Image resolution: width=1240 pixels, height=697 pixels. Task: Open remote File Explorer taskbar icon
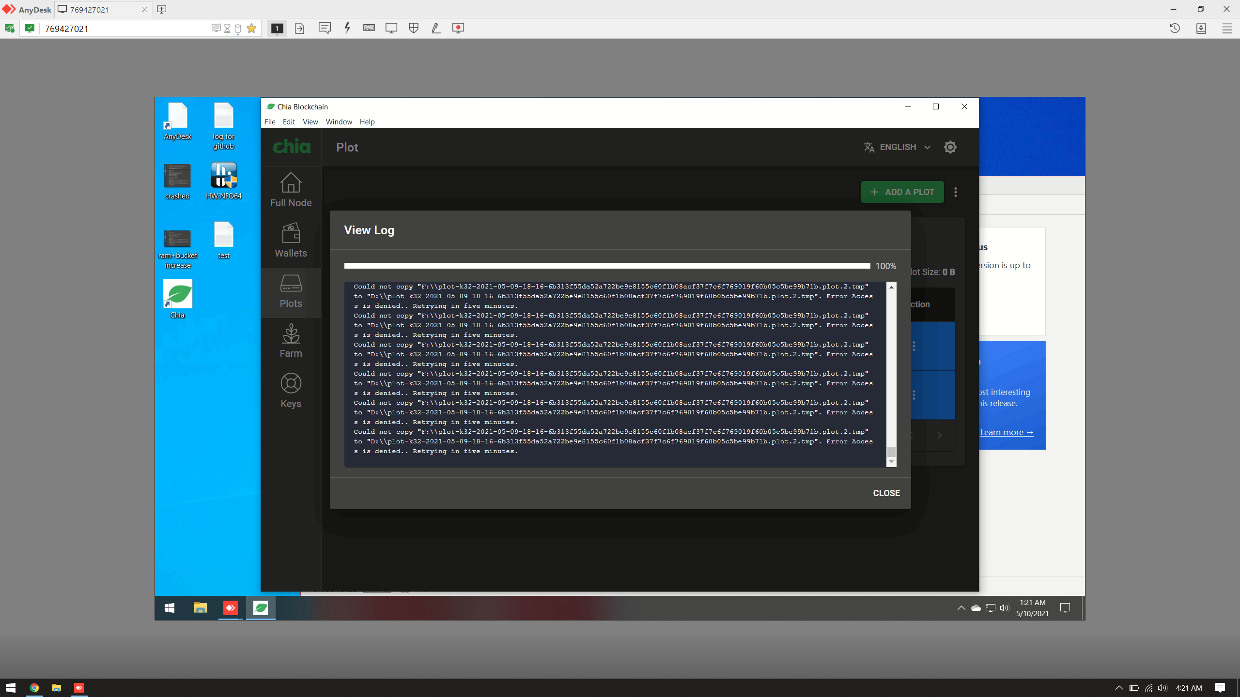200,608
